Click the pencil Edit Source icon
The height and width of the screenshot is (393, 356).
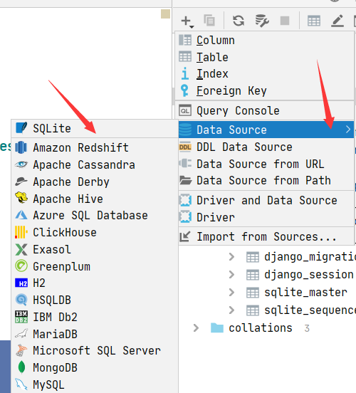coord(337,21)
